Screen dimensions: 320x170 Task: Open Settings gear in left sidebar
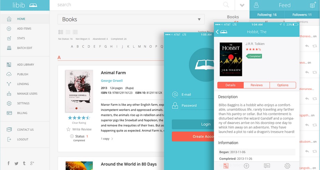9,103
